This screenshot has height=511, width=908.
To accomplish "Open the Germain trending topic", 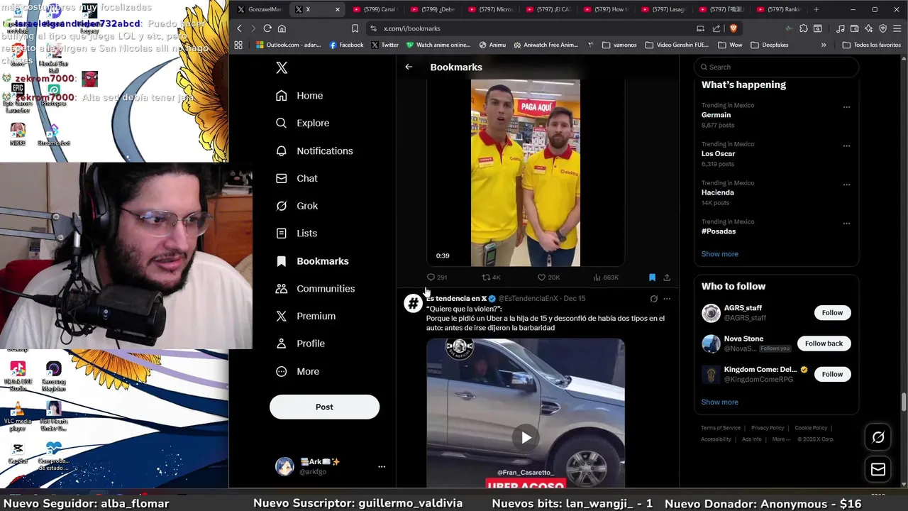I will (716, 115).
